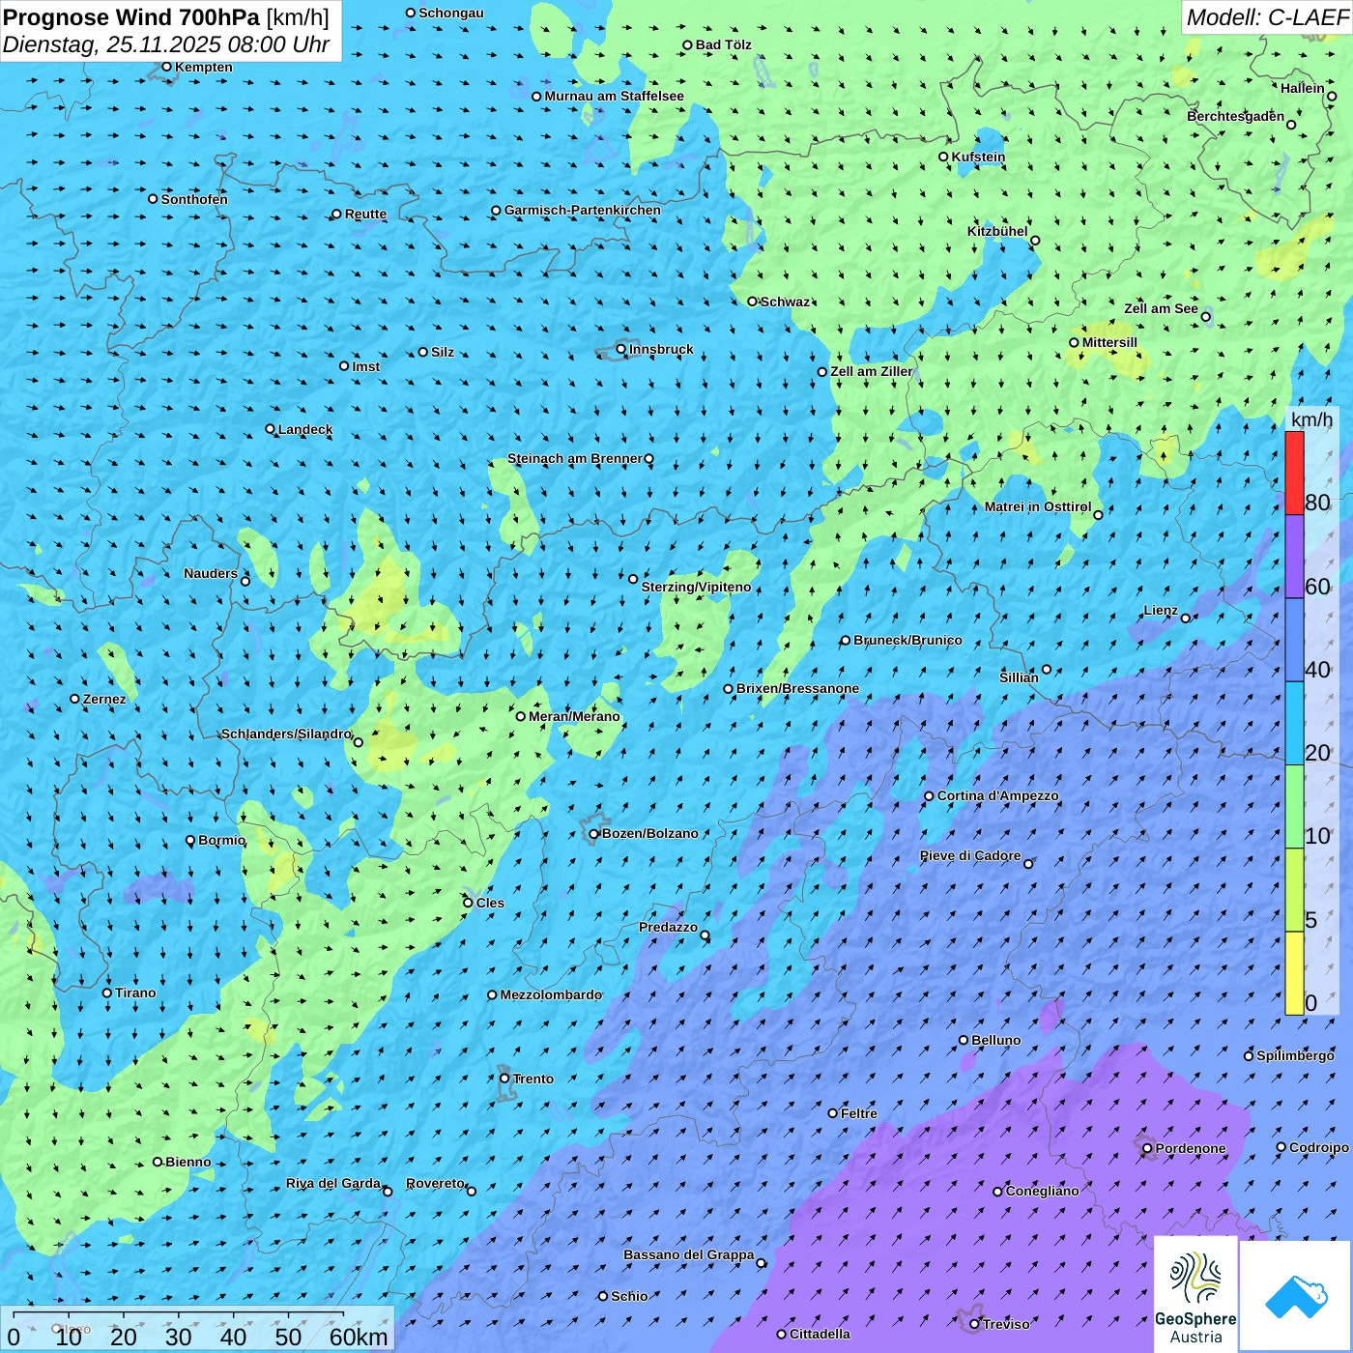The image size is (1353, 1353).
Task: Click the 'Nauders' label
Action: click(211, 573)
